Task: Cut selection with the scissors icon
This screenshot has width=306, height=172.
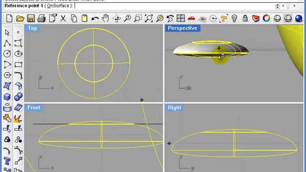Action: click(63, 19)
